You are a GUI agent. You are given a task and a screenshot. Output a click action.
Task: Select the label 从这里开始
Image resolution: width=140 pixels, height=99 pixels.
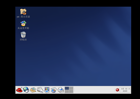point(23,28)
